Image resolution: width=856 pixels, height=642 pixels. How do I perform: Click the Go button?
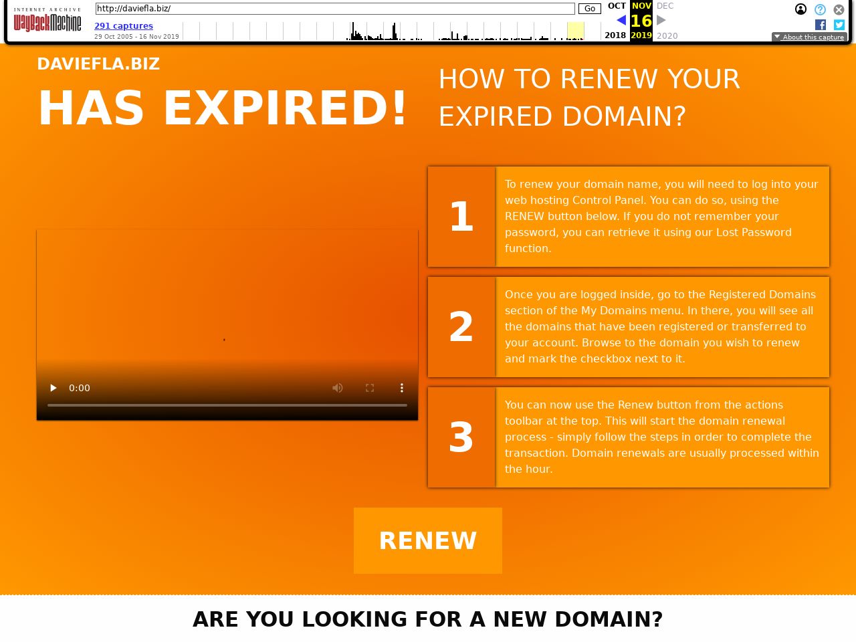(x=589, y=9)
